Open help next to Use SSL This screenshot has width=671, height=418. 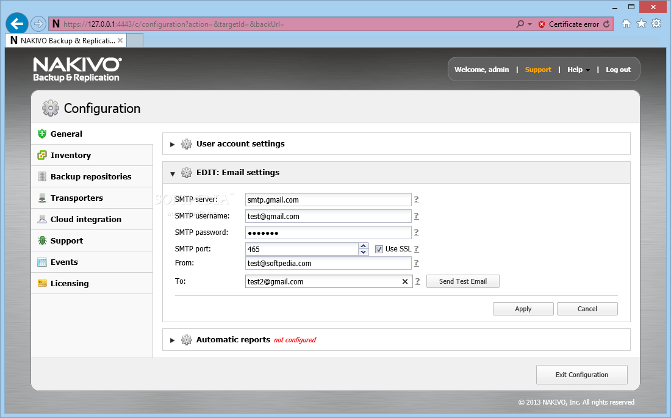pyautogui.click(x=417, y=249)
